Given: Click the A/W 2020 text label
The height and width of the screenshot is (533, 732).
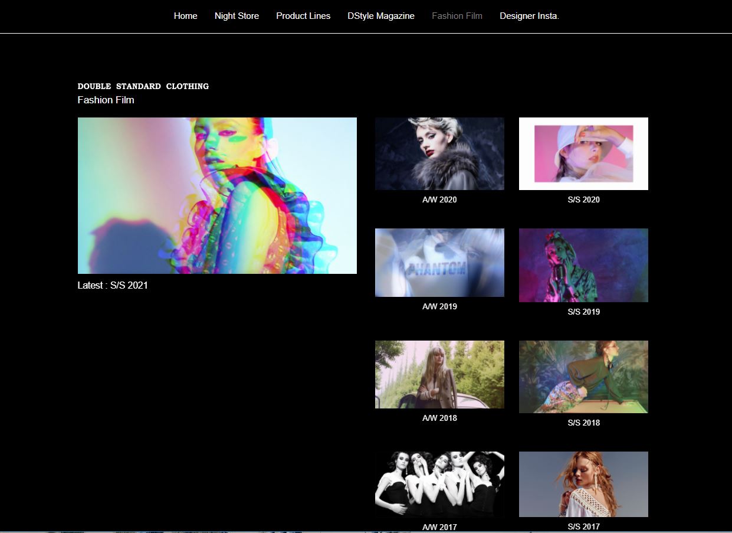Looking at the screenshot, I should point(439,200).
